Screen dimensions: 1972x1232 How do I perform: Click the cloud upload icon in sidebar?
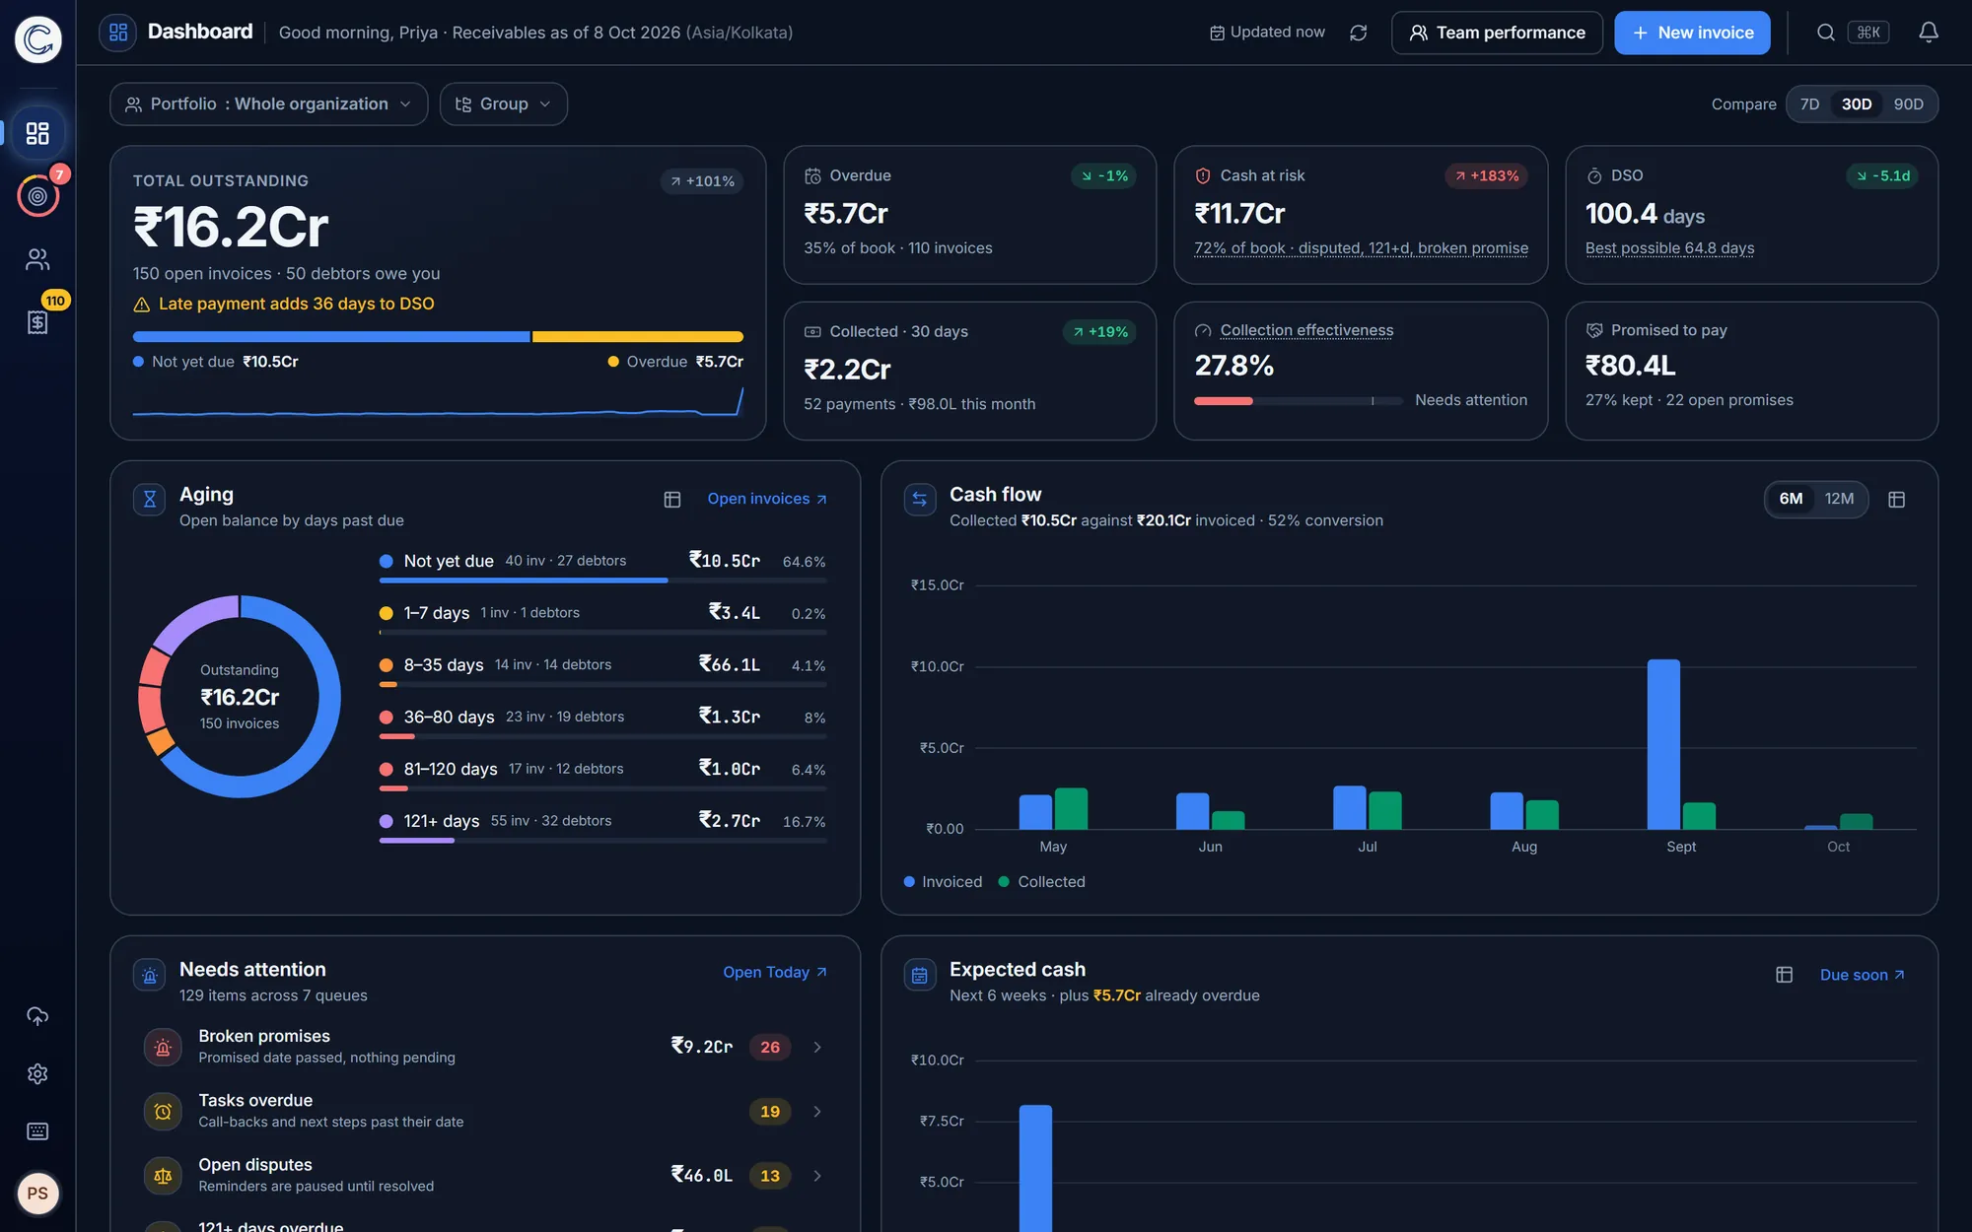(37, 1016)
